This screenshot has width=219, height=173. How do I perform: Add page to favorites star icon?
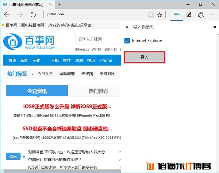tap(160, 15)
